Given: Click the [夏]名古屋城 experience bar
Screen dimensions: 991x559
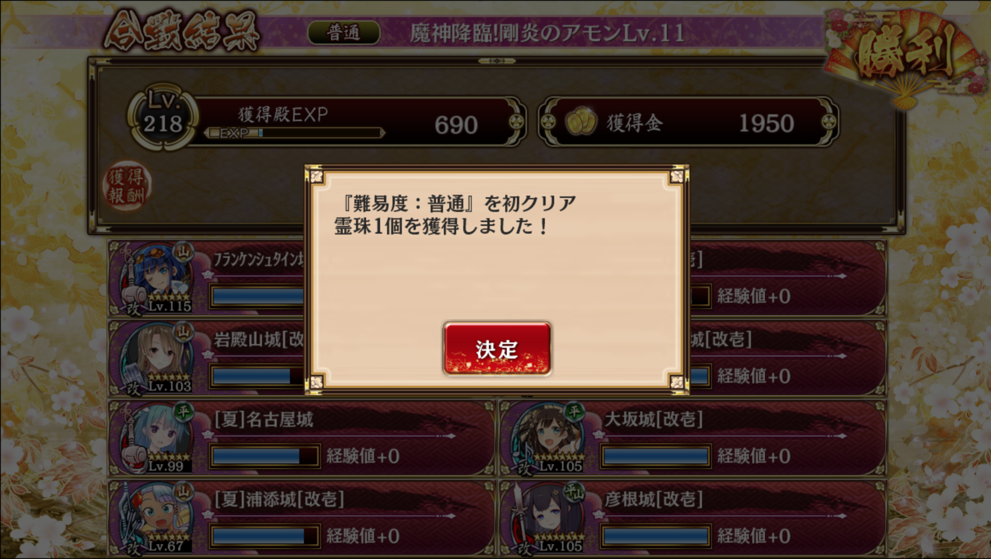Looking at the screenshot, I should pos(264,456).
